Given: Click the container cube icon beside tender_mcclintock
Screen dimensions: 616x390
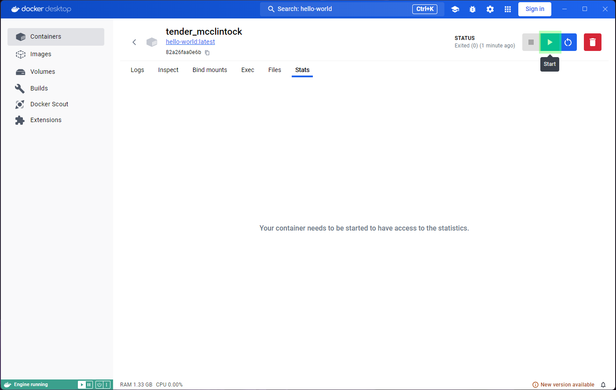Looking at the screenshot, I should pos(152,42).
